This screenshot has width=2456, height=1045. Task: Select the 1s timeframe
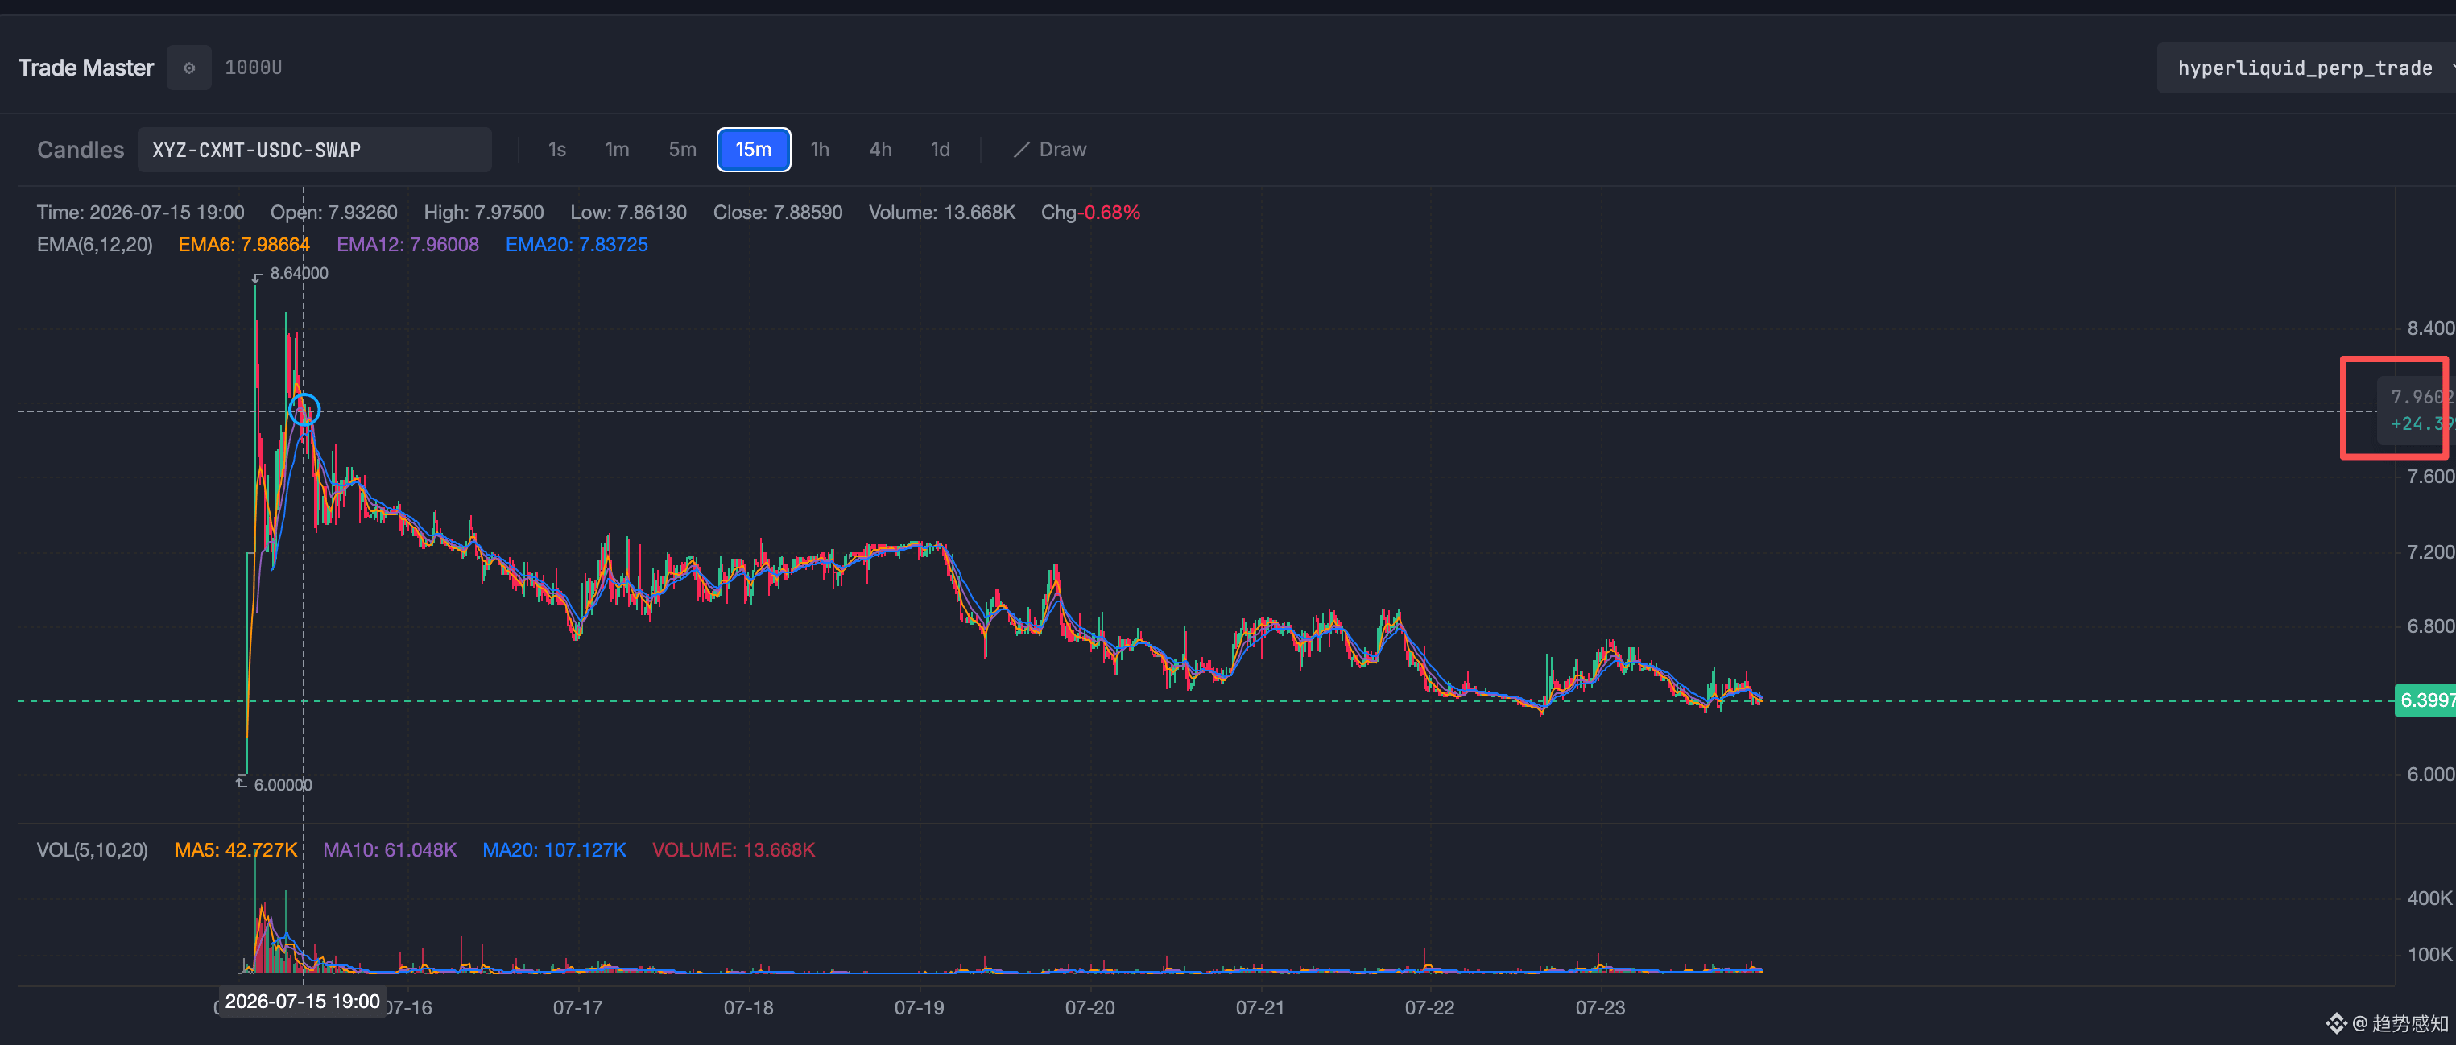point(556,150)
